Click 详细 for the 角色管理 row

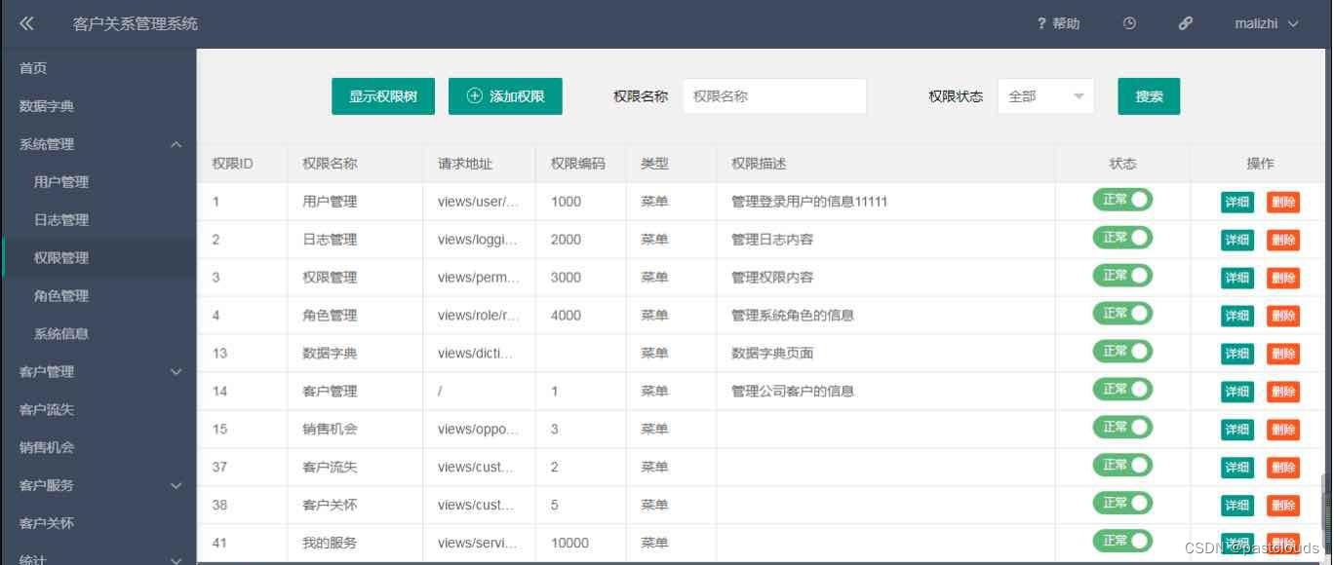[x=1237, y=317]
